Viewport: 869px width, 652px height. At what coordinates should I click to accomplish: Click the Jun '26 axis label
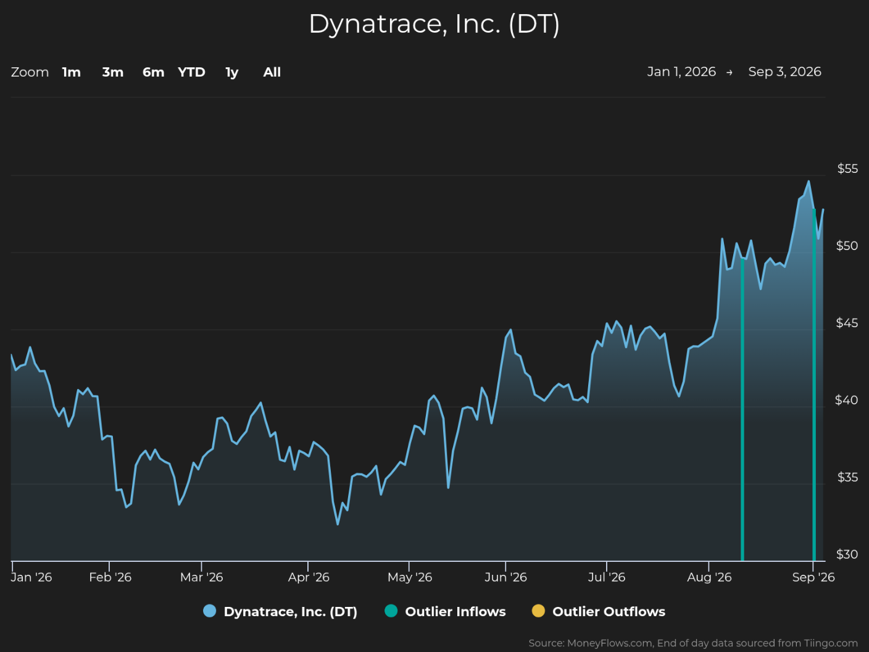(505, 577)
